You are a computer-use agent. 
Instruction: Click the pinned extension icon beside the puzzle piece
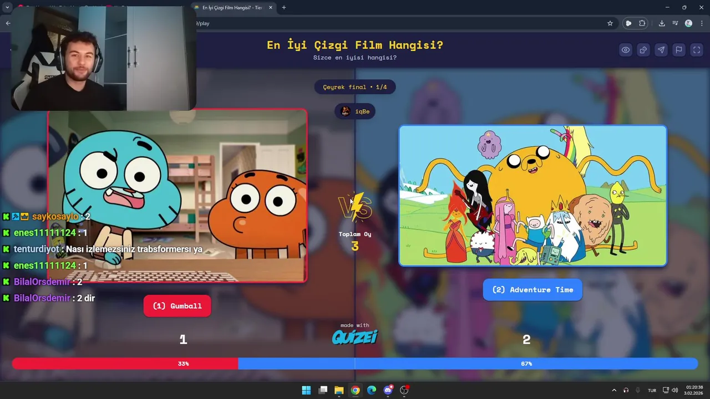point(628,23)
